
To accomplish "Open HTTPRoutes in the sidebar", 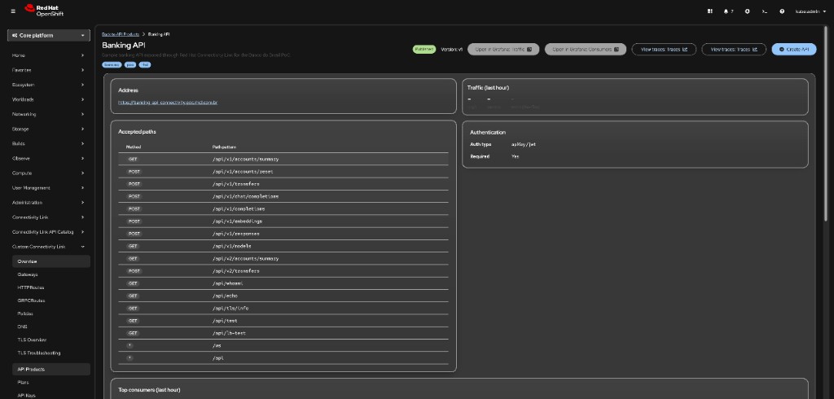I will coord(51,287).
